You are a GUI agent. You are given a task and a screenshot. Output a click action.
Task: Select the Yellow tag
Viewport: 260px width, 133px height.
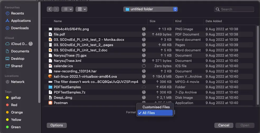pos(14,120)
